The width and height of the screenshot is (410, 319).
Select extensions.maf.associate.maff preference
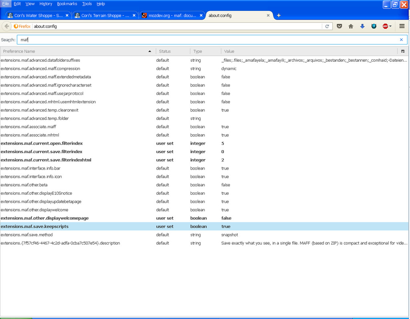pos(204,127)
